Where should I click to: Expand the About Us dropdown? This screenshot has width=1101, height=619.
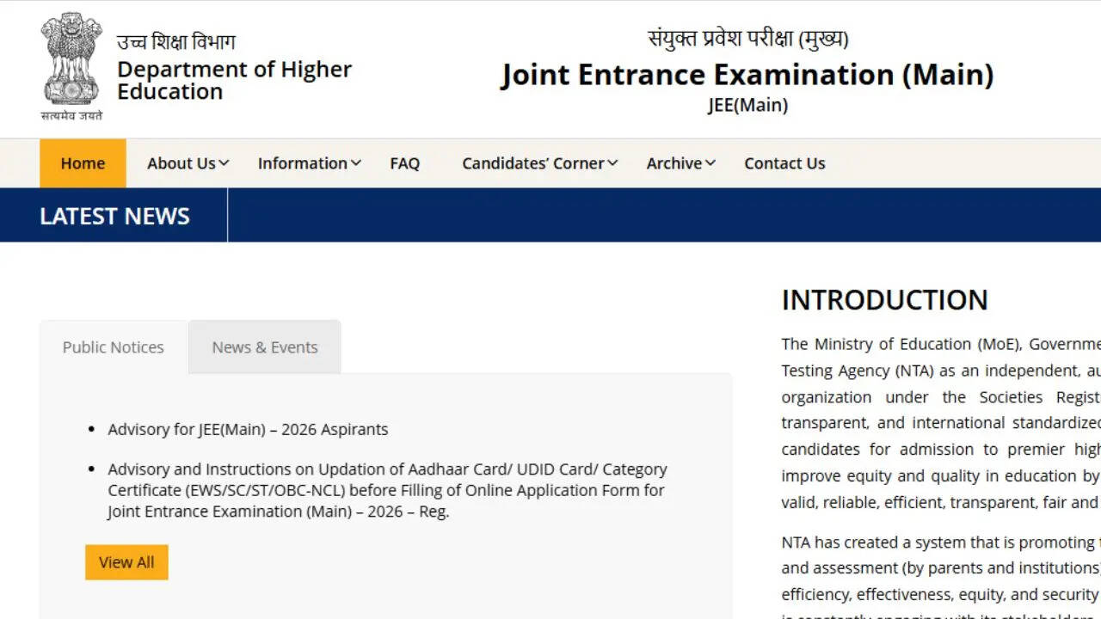tap(187, 163)
